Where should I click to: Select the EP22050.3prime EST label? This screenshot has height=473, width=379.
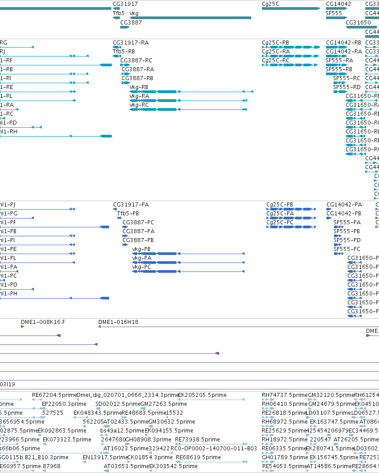[64, 404]
